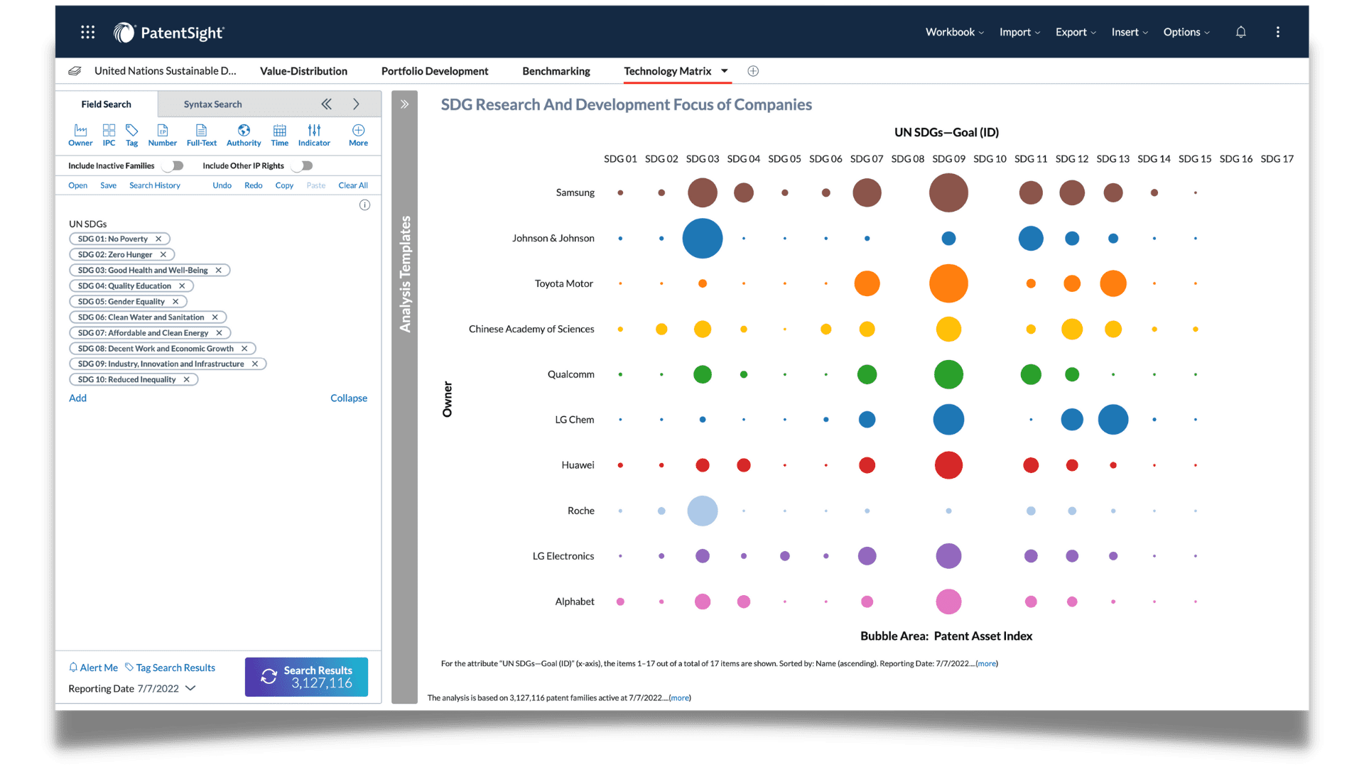Viewport: 1364px width, 767px height.
Task: Select the Field Search tab
Action: pos(106,104)
